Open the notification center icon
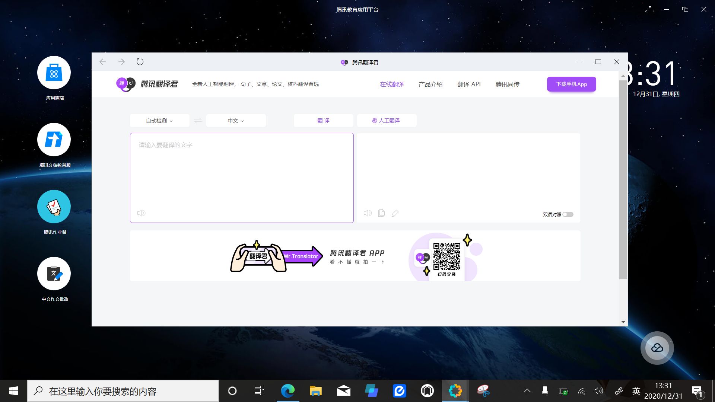 click(697, 391)
